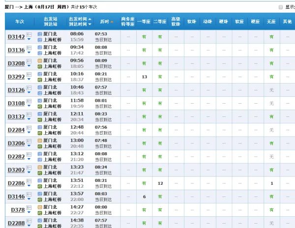Expand stop details arrow under D378
The width and height of the screenshot is (295, 228).
(x=29, y=212)
